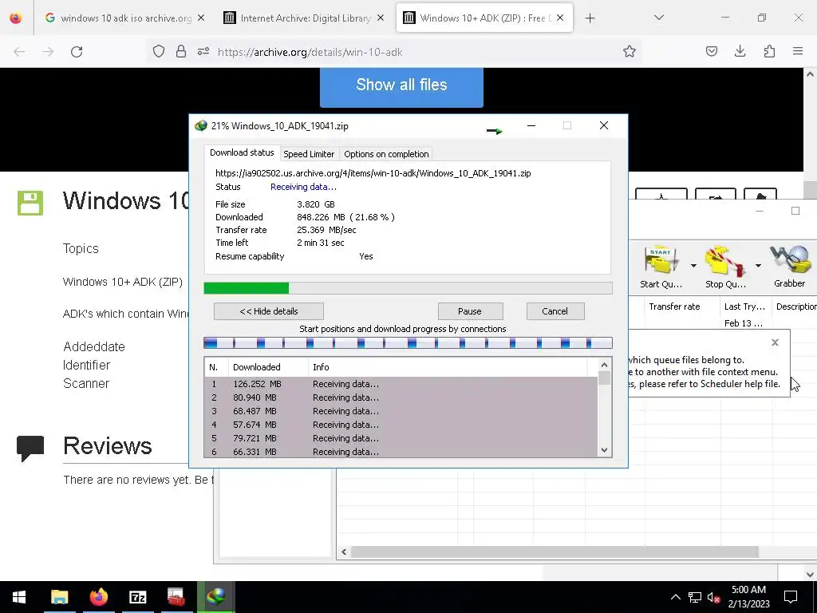Screen dimensions: 817x613
Task: Open network tray icon
Action: (695, 597)
